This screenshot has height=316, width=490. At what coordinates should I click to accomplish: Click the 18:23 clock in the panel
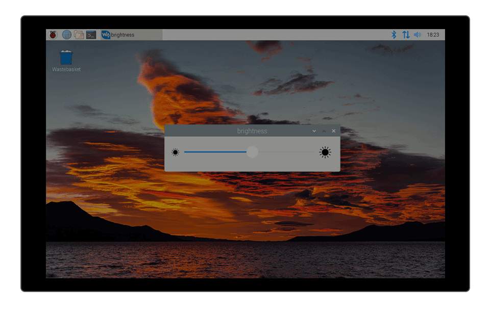click(433, 35)
